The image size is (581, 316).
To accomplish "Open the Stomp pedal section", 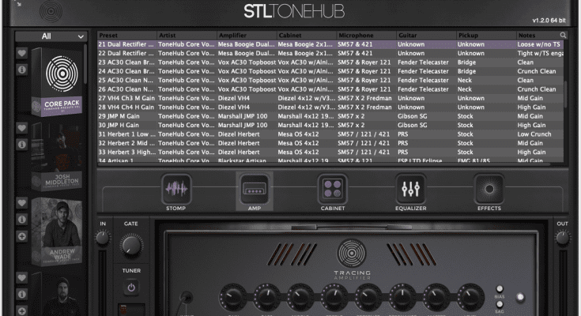I will click(176, 190).
